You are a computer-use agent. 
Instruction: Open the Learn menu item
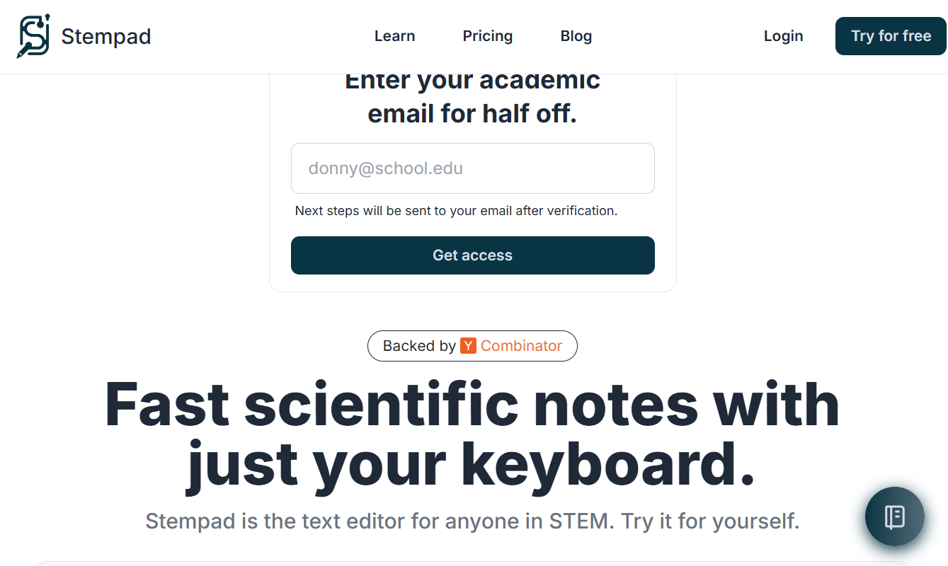coord(394,36)
